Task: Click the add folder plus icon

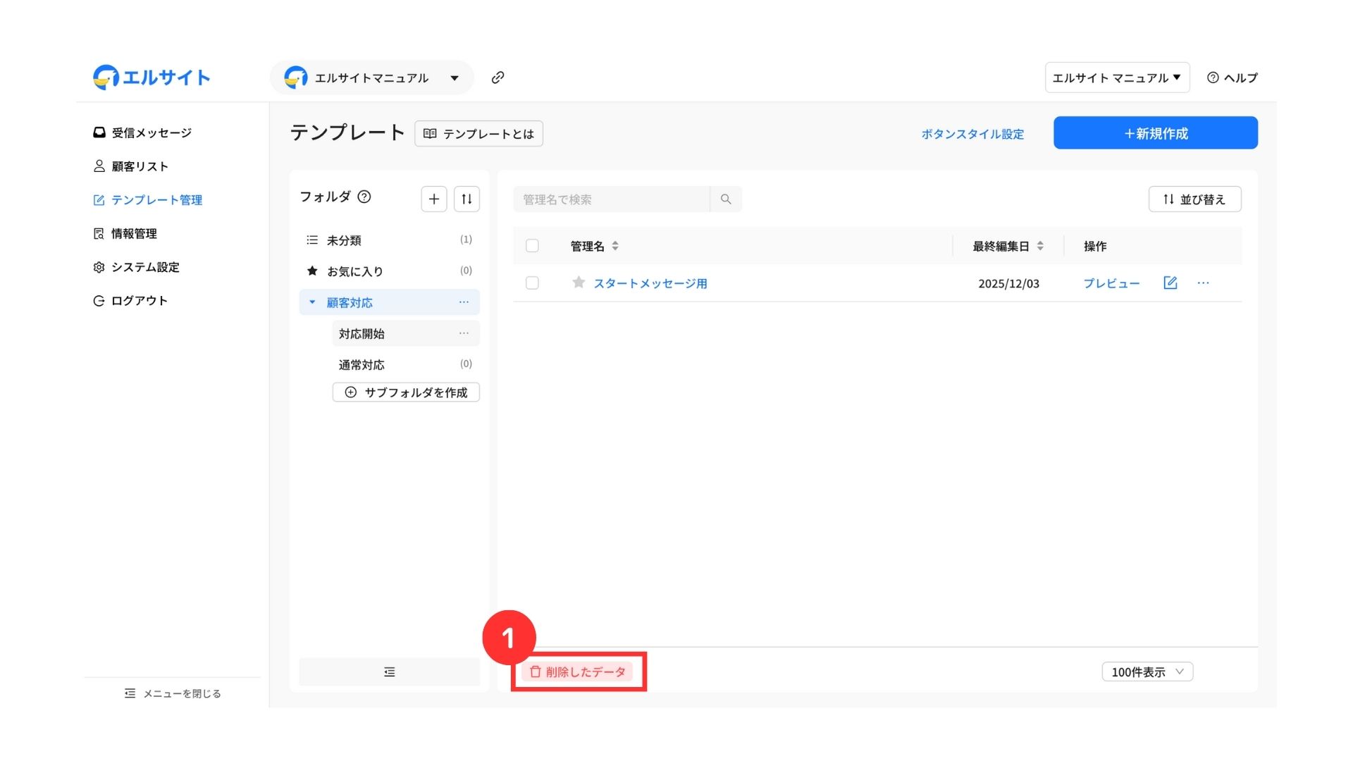Action: pos(434,199)
